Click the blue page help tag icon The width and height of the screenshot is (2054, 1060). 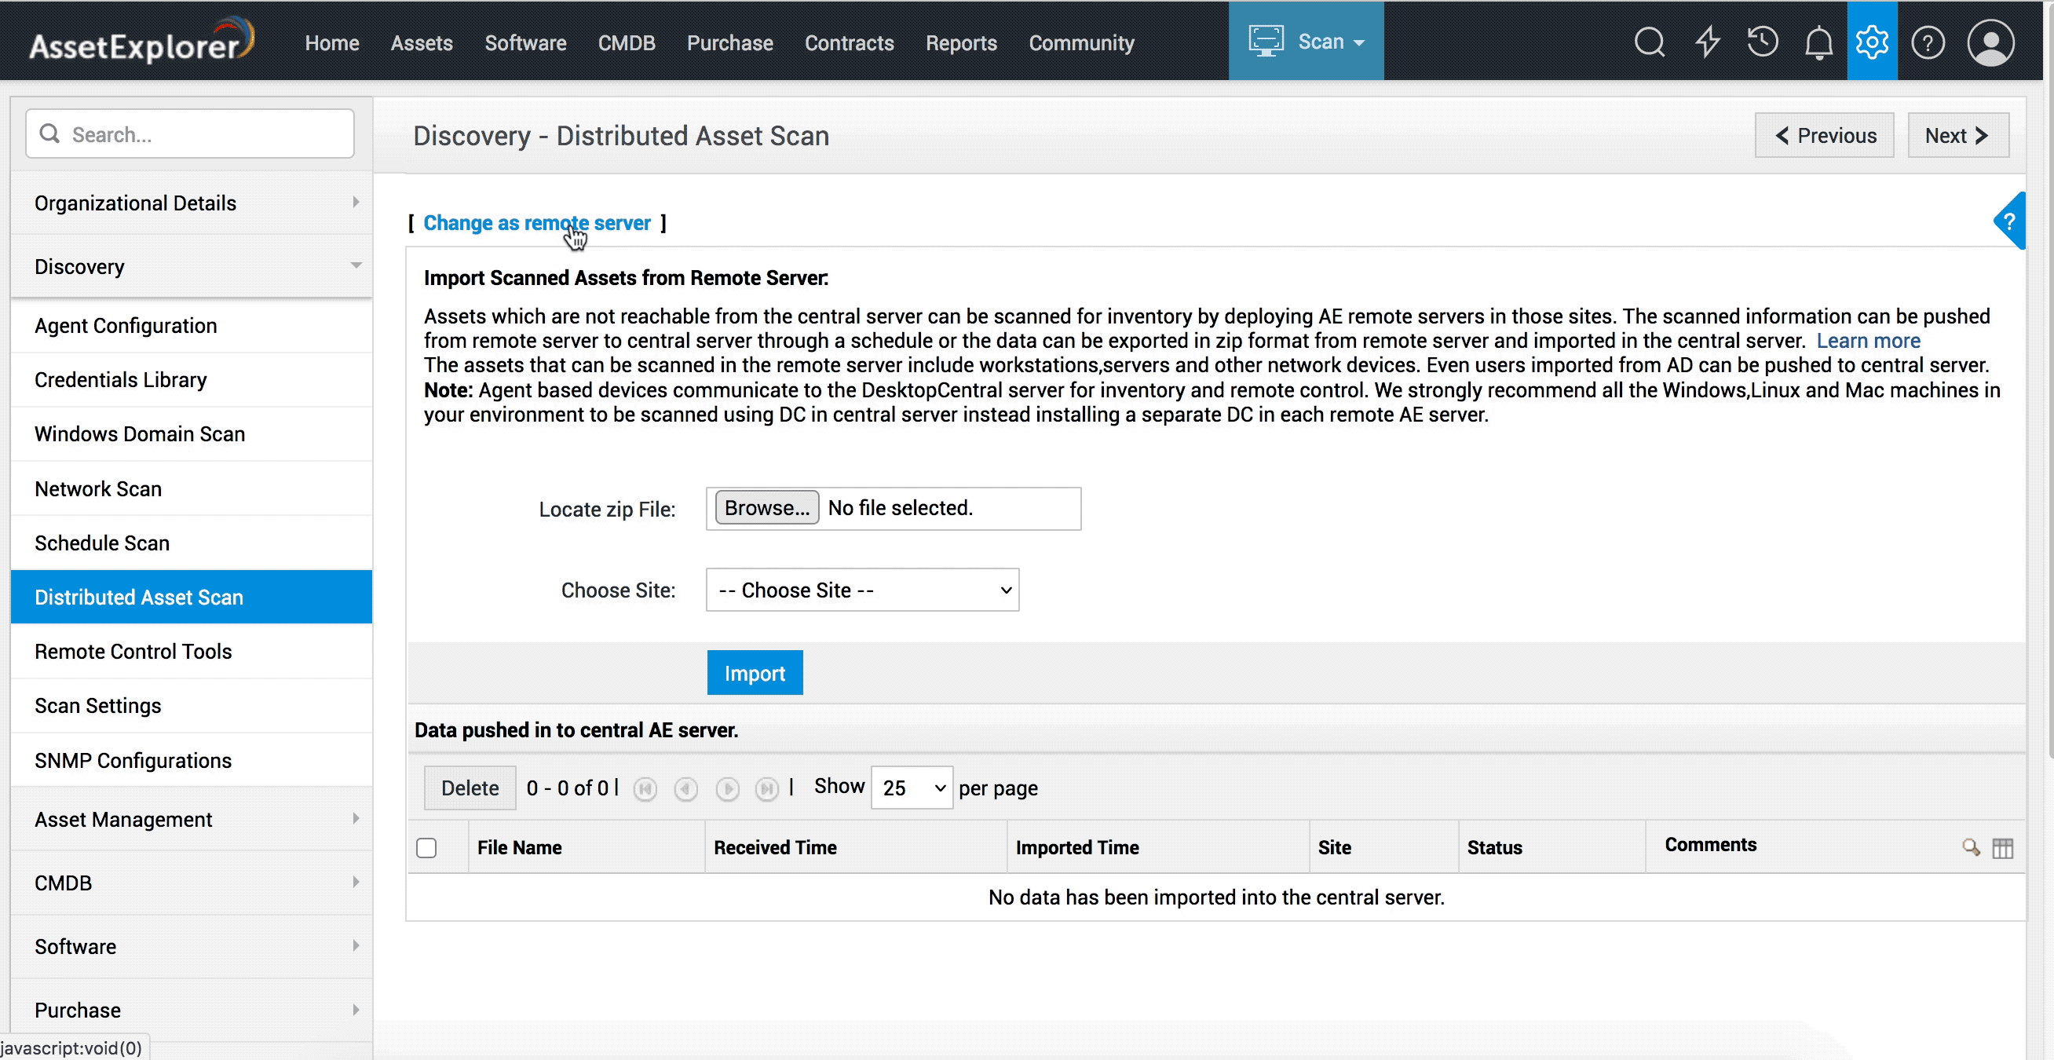click(2010, 221)
